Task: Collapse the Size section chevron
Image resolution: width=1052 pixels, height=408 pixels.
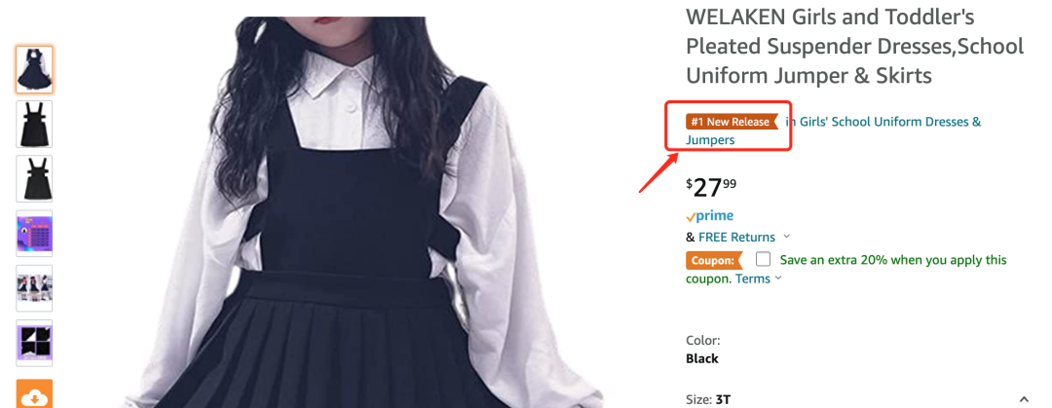Action: [x=1024, y=398]
